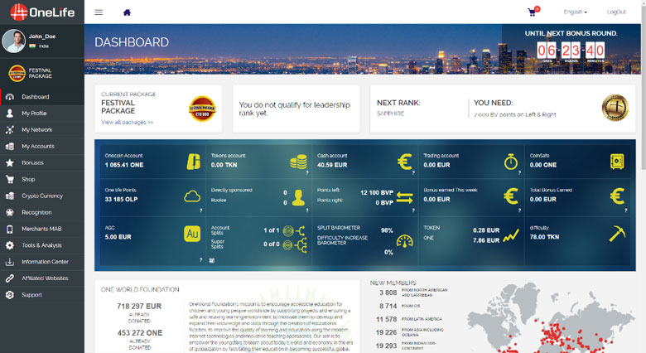Click the Token price chart icon
646x353 pixels.
coord(511,235)
